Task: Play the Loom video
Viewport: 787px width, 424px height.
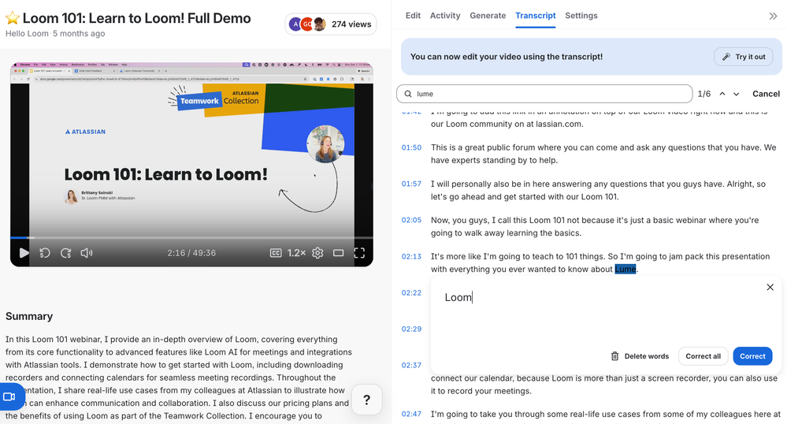Action: coord(24,253)
